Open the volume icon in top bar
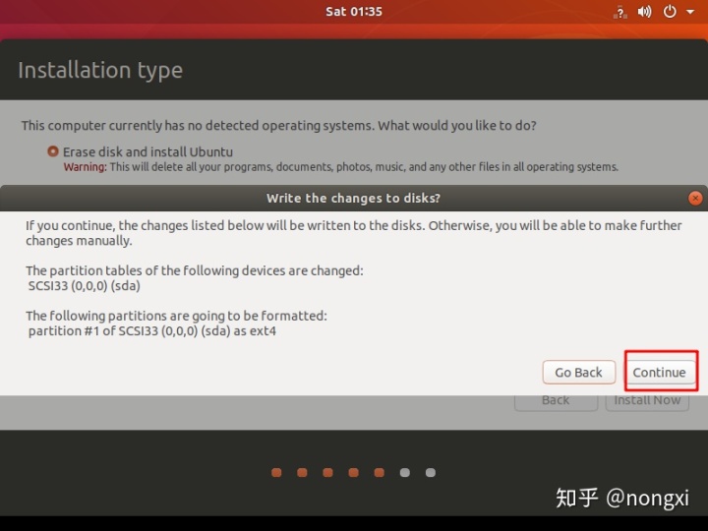708x531 pixels. [x=644, y=11]
